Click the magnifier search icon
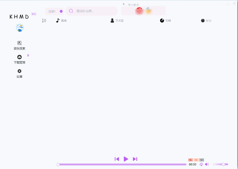The height and width of the screenshot is (169, 238). click(x=71, y=11)
